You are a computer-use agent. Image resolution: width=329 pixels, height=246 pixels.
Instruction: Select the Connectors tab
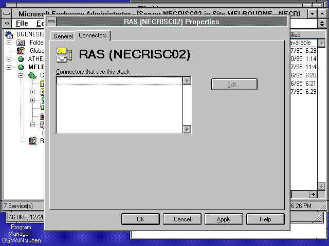click(93, 35)
